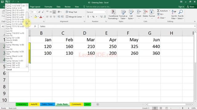Open the font size combo box

pos(34,12)
